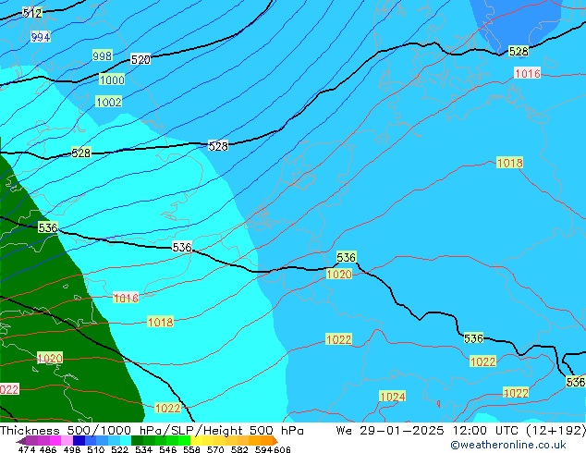Image resolution: width=586 pixels, height=453 pixels.
Task: Click the orange arrow end of legend
Action: coord(275,440)
